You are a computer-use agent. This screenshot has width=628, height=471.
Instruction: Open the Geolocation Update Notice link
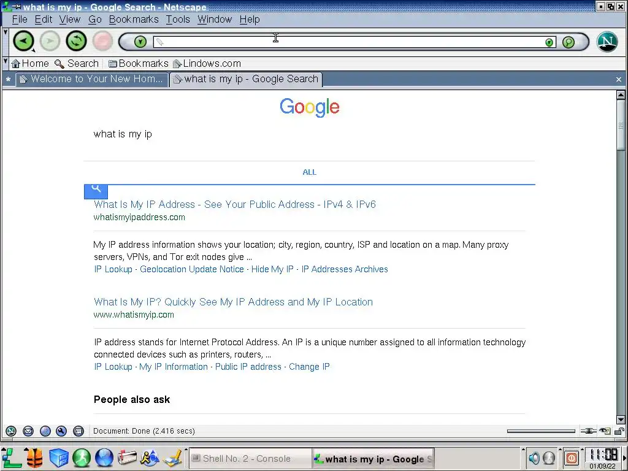point(192,269)
